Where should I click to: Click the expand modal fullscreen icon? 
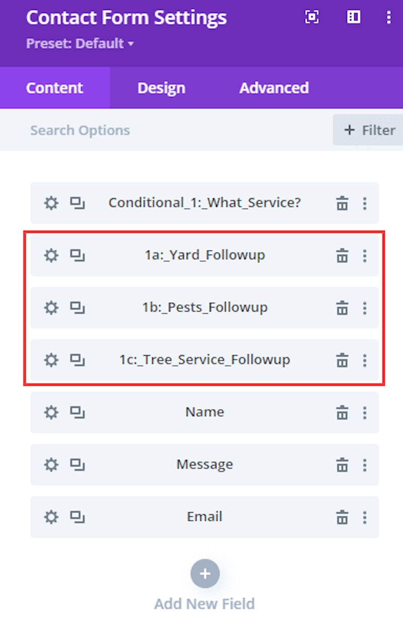[312, 18]
